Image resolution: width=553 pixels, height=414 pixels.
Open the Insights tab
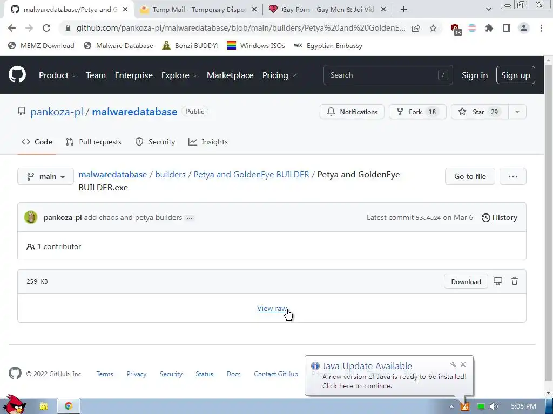pos(208,142)
